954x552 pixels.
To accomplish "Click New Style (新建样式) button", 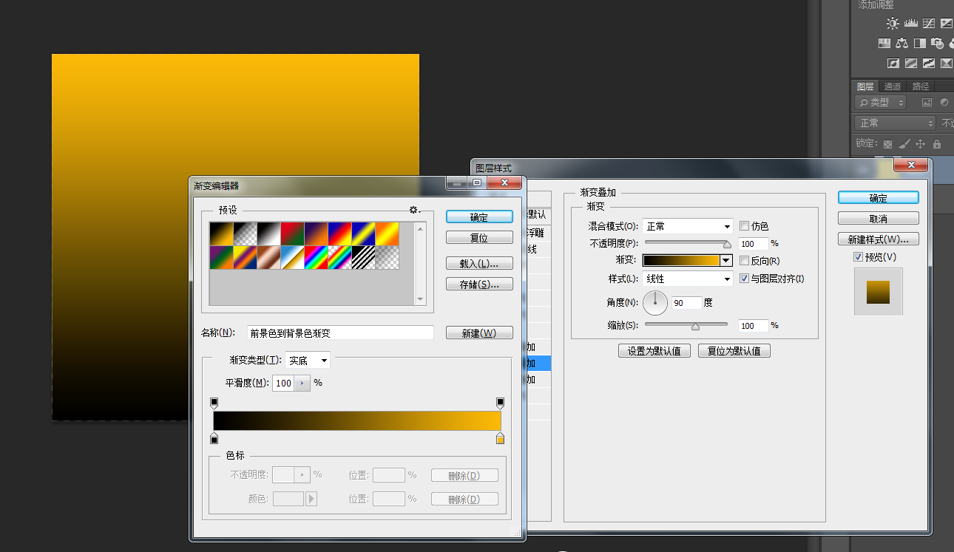I will point(879,239).
